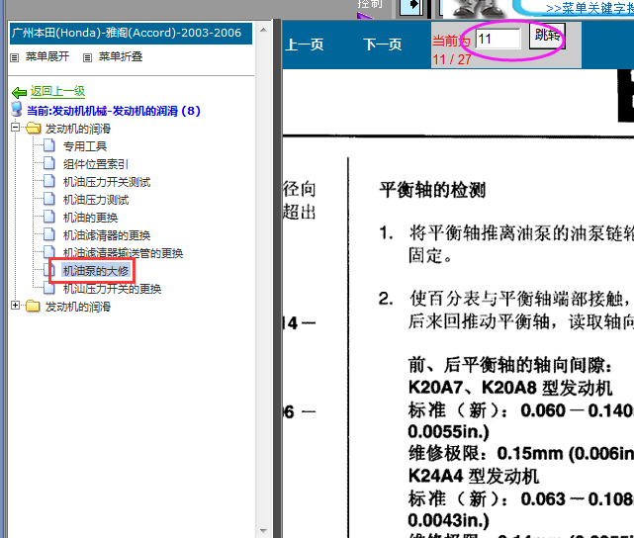This screenshot has width=634, height=538.
Task: Open the 菜单关键字 search link
Action: [x=589, y=8]
